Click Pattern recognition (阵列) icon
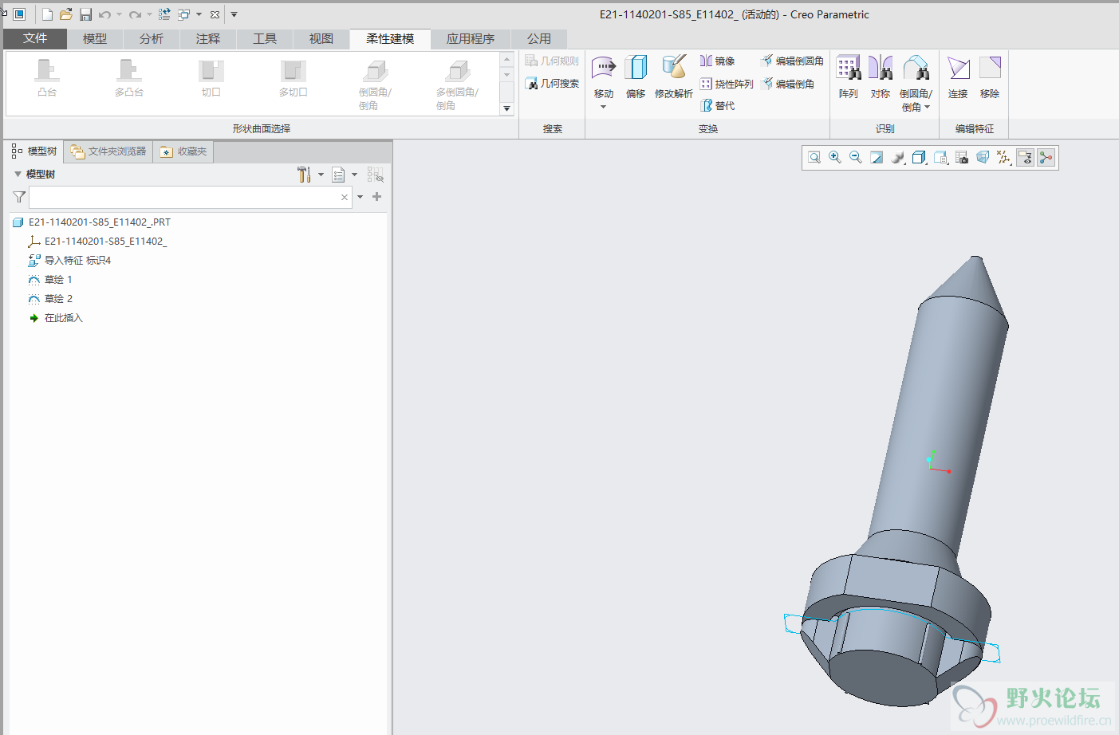Screen dimensions: 1119x735 point(849,76)
